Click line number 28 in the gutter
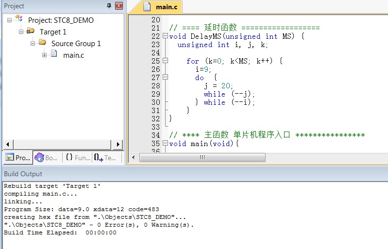Screen dimensions: 388x249 tap(156, 86)
